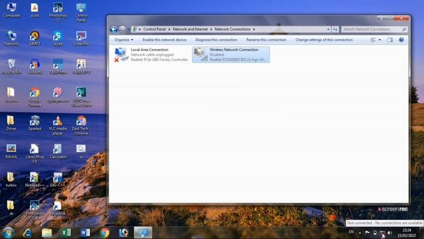Open the Help icon
The height and width of the screenshot is (239, 424).
point(401,40)
